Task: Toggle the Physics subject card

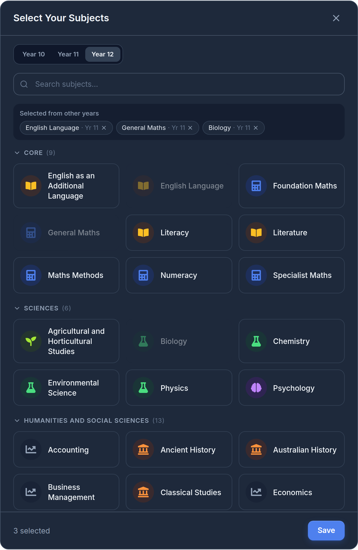Action: [179, 388]
